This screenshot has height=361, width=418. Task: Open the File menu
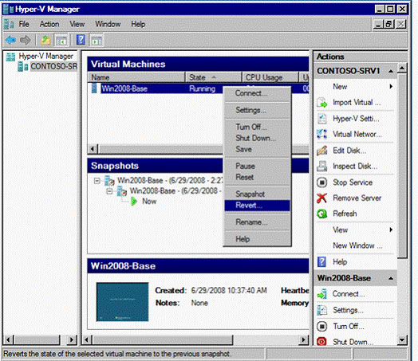coord(24,24)
